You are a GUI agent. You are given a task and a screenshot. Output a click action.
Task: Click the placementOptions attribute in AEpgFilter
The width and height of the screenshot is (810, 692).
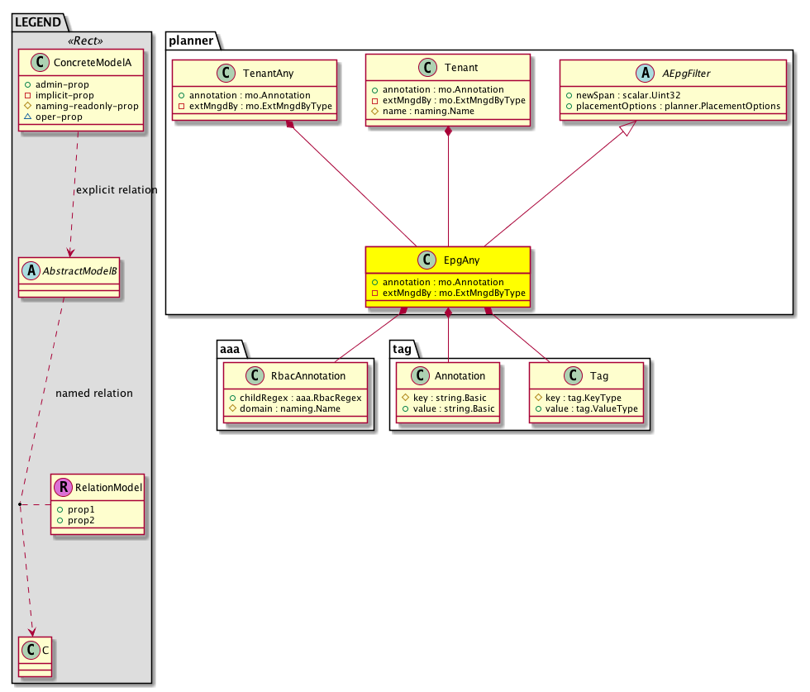pos(671,106)
